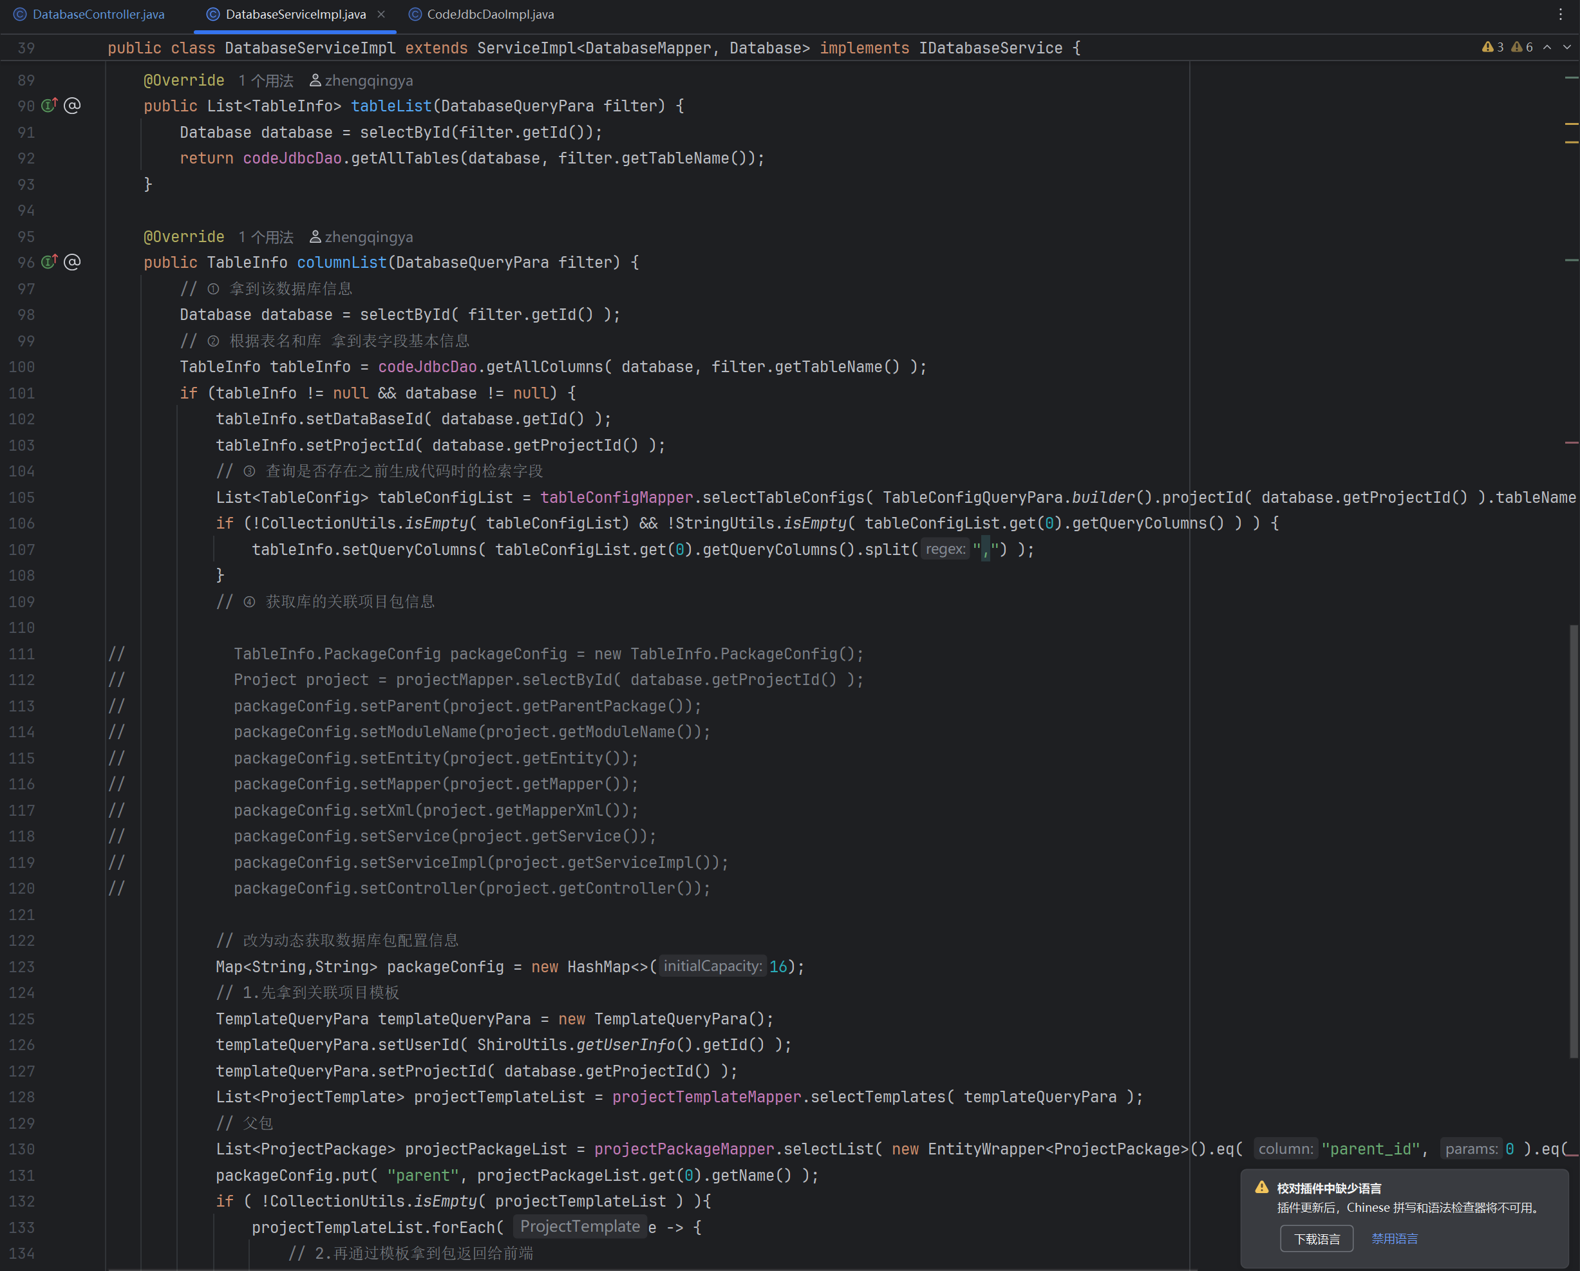The height and width of the screenshot is (1271, 1580).
Task: Jump to previous highlighted problem arrow
Action: click(1547, 48)
